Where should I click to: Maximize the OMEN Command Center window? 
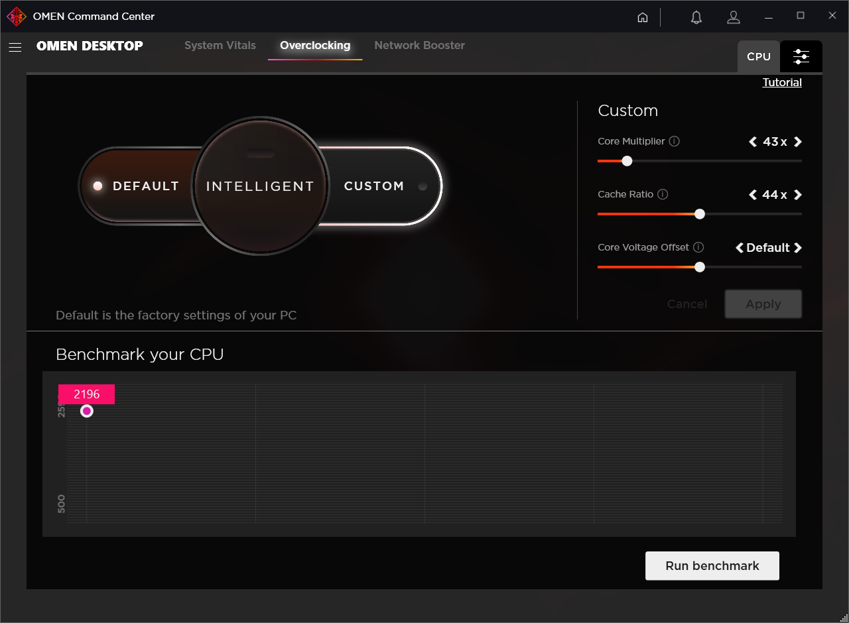801,17
